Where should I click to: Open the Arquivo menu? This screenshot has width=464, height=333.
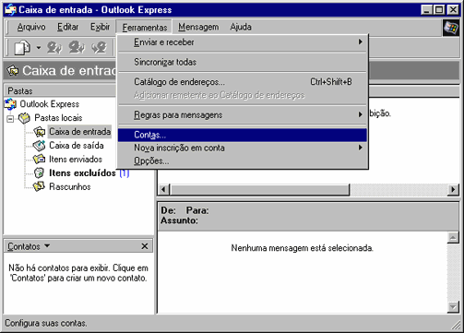coord(31,27)
